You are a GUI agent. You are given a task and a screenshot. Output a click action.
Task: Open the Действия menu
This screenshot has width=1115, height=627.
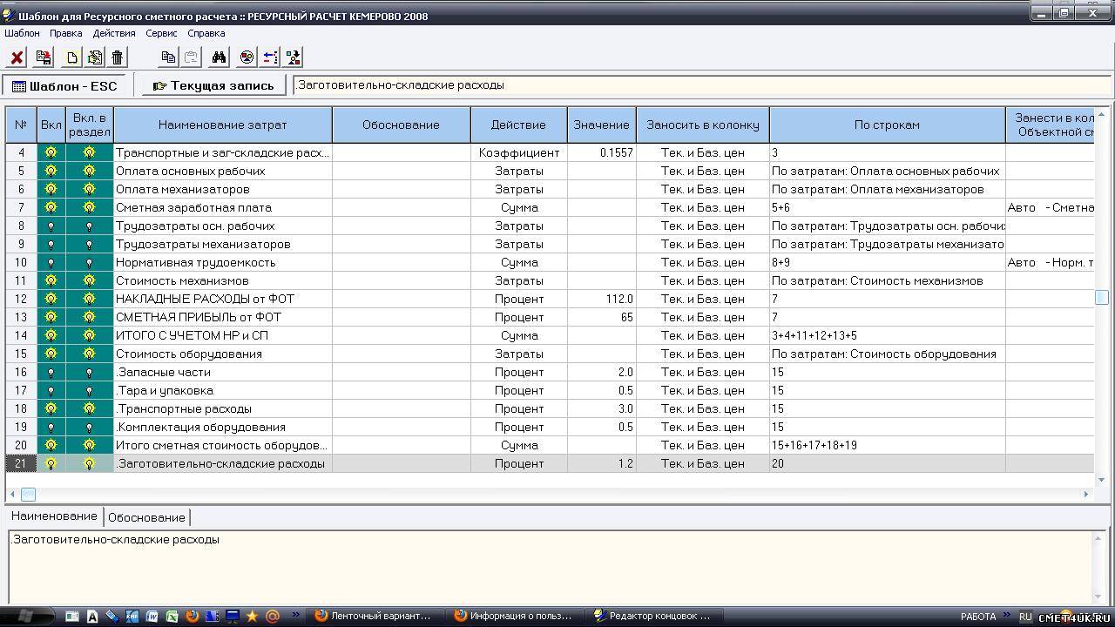[x=114, y=33]
